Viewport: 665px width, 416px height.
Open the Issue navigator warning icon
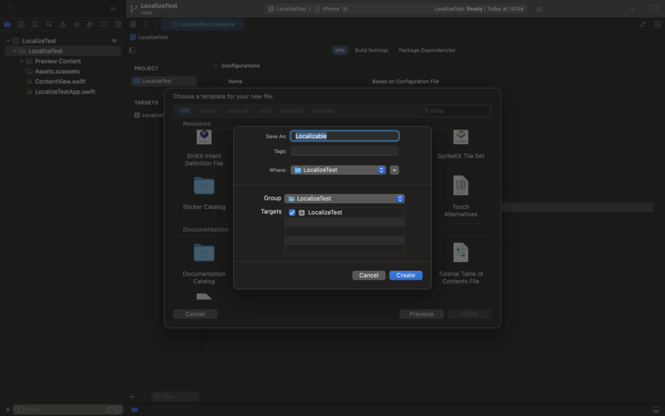point(63,24)
